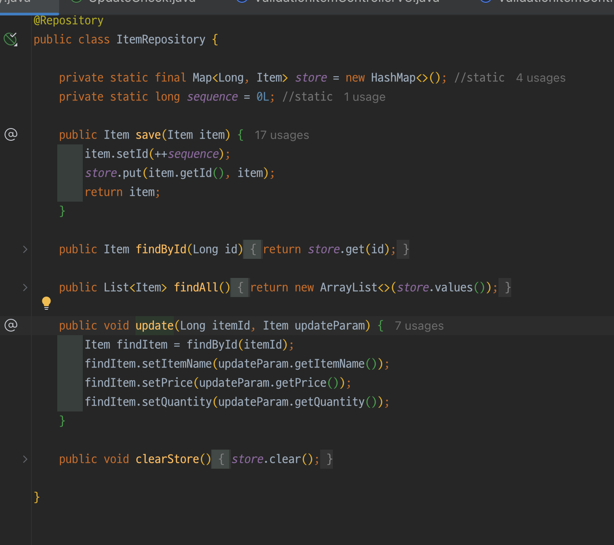
Task: Click 'getQuantity' method call
Action: [x=330, y=402]
